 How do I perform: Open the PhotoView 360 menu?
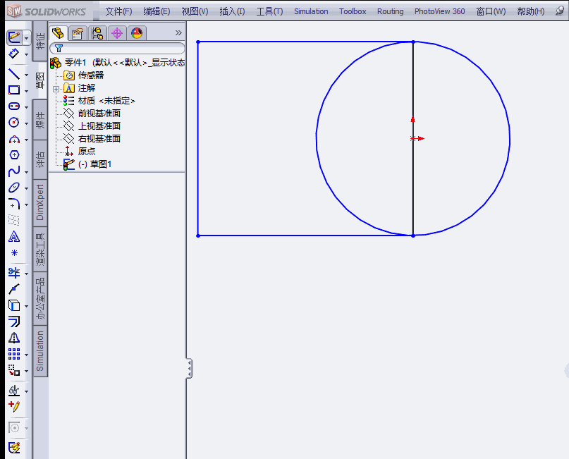pyautogui.click(x=439, y=11)
